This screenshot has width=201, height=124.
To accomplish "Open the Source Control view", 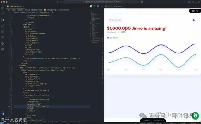I will pyautogui.click(x=3, y=19).
